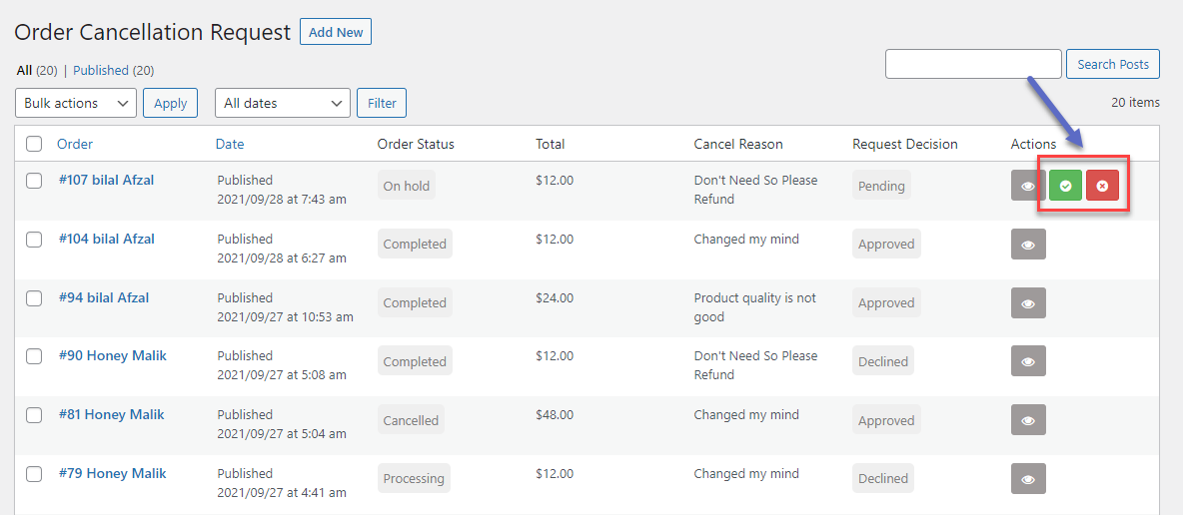Approve cancellation request for order #107
The width and height of the screenshot is (1183, 515).
coord(1065,186)
